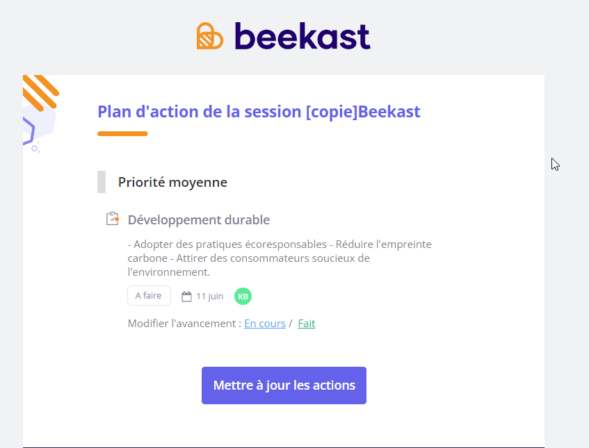
Task: Click the orange underline below the title
Action: 122,133
